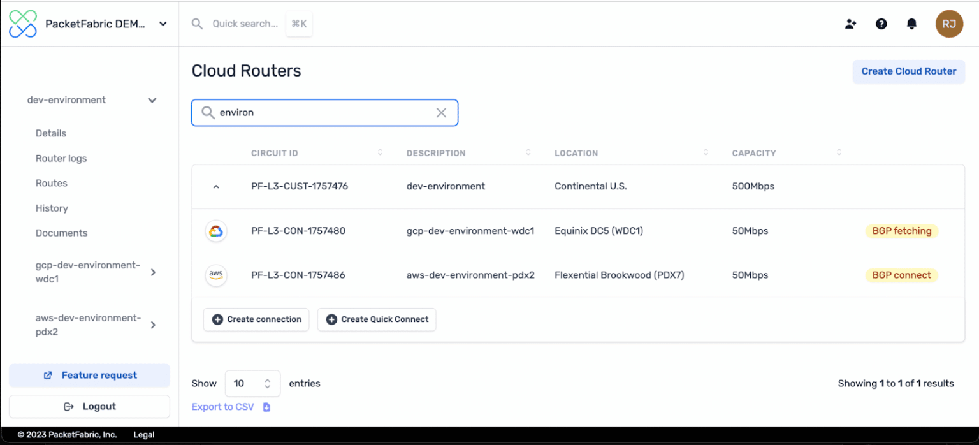Expand the gcp-dev-environment-wdc1 sidebar item
This screenshot has height=445, width=979.
pyautogui.click(x=152, y=272)
